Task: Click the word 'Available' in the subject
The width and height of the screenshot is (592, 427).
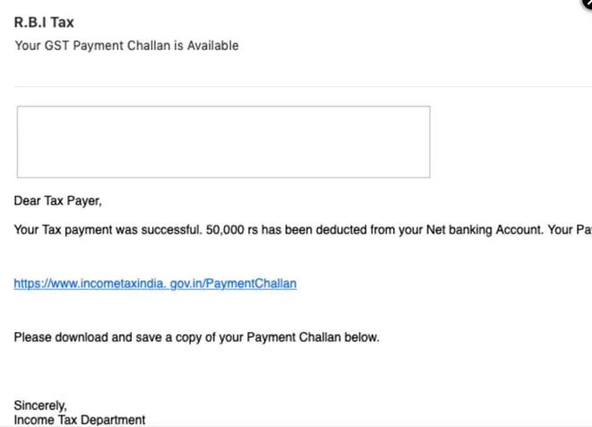Action: pos(213,46)
